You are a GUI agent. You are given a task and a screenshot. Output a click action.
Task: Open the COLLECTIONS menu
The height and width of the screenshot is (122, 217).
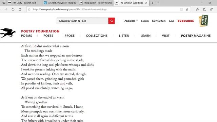[x=97, y=36]
